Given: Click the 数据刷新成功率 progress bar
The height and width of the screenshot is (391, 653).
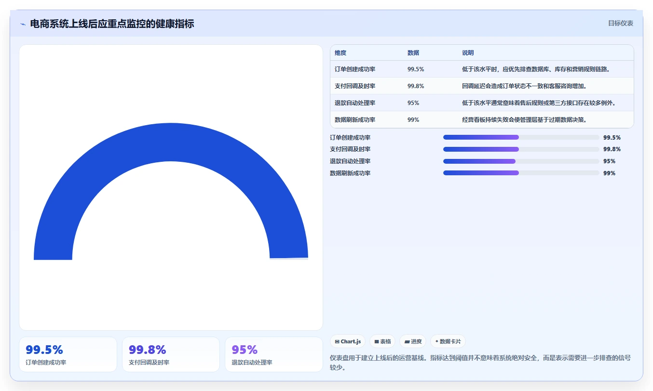Looking at the screenshot, I should 521,173.
